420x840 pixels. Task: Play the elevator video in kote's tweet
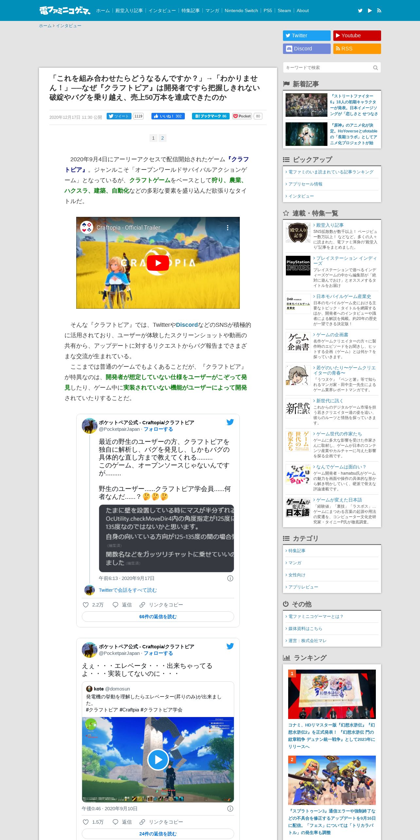coord(158,760)
